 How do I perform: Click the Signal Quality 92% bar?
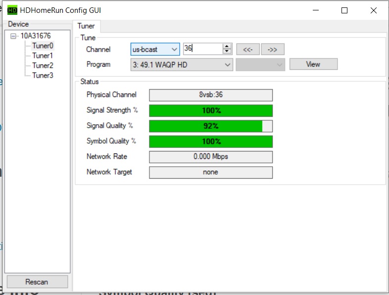[x=211, y=126]
